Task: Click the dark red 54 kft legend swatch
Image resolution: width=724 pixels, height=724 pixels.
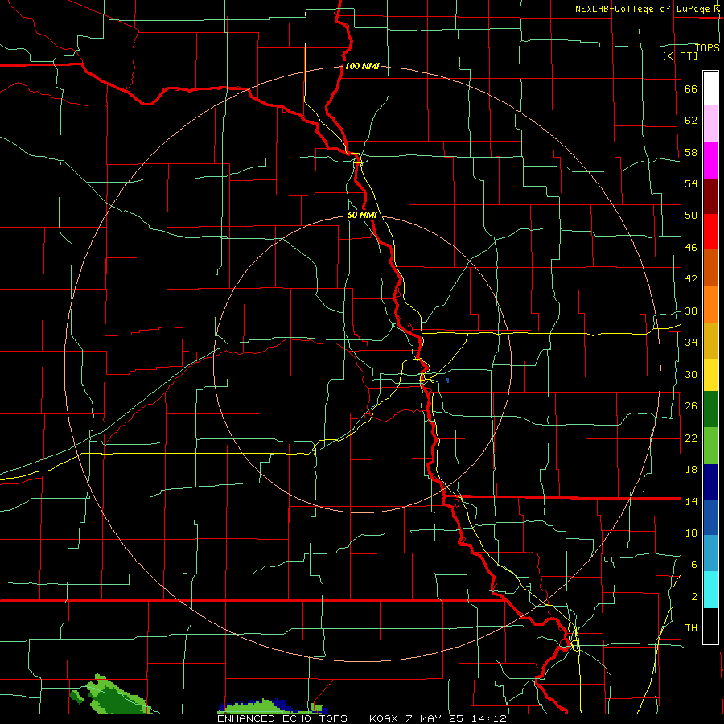Action: click(710, 195)
